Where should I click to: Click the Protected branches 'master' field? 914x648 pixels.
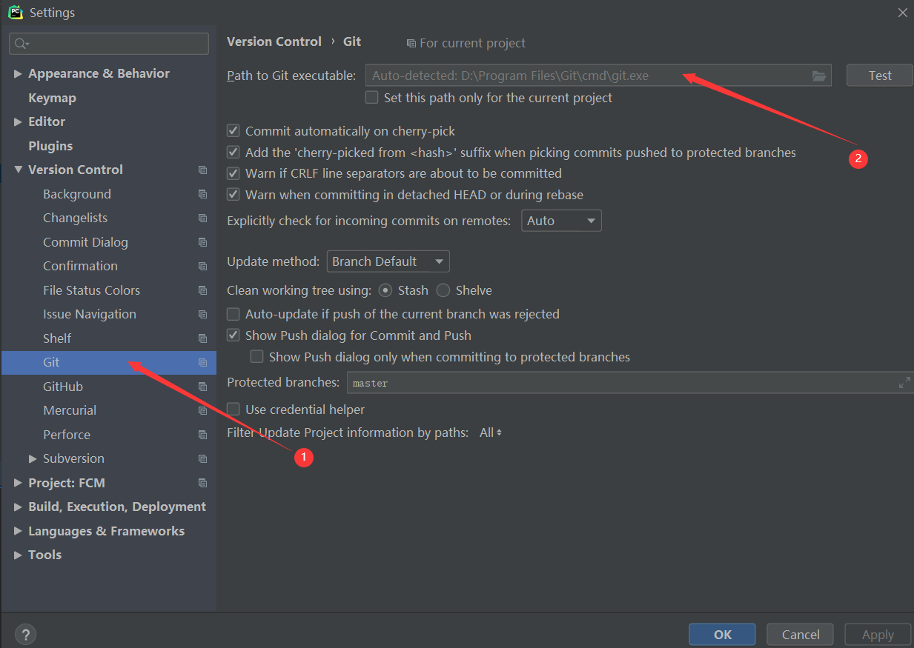[630, 383]
